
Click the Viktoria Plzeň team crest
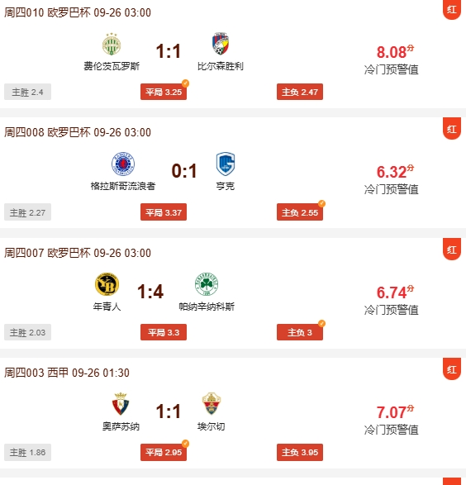[x=220, y=44]
